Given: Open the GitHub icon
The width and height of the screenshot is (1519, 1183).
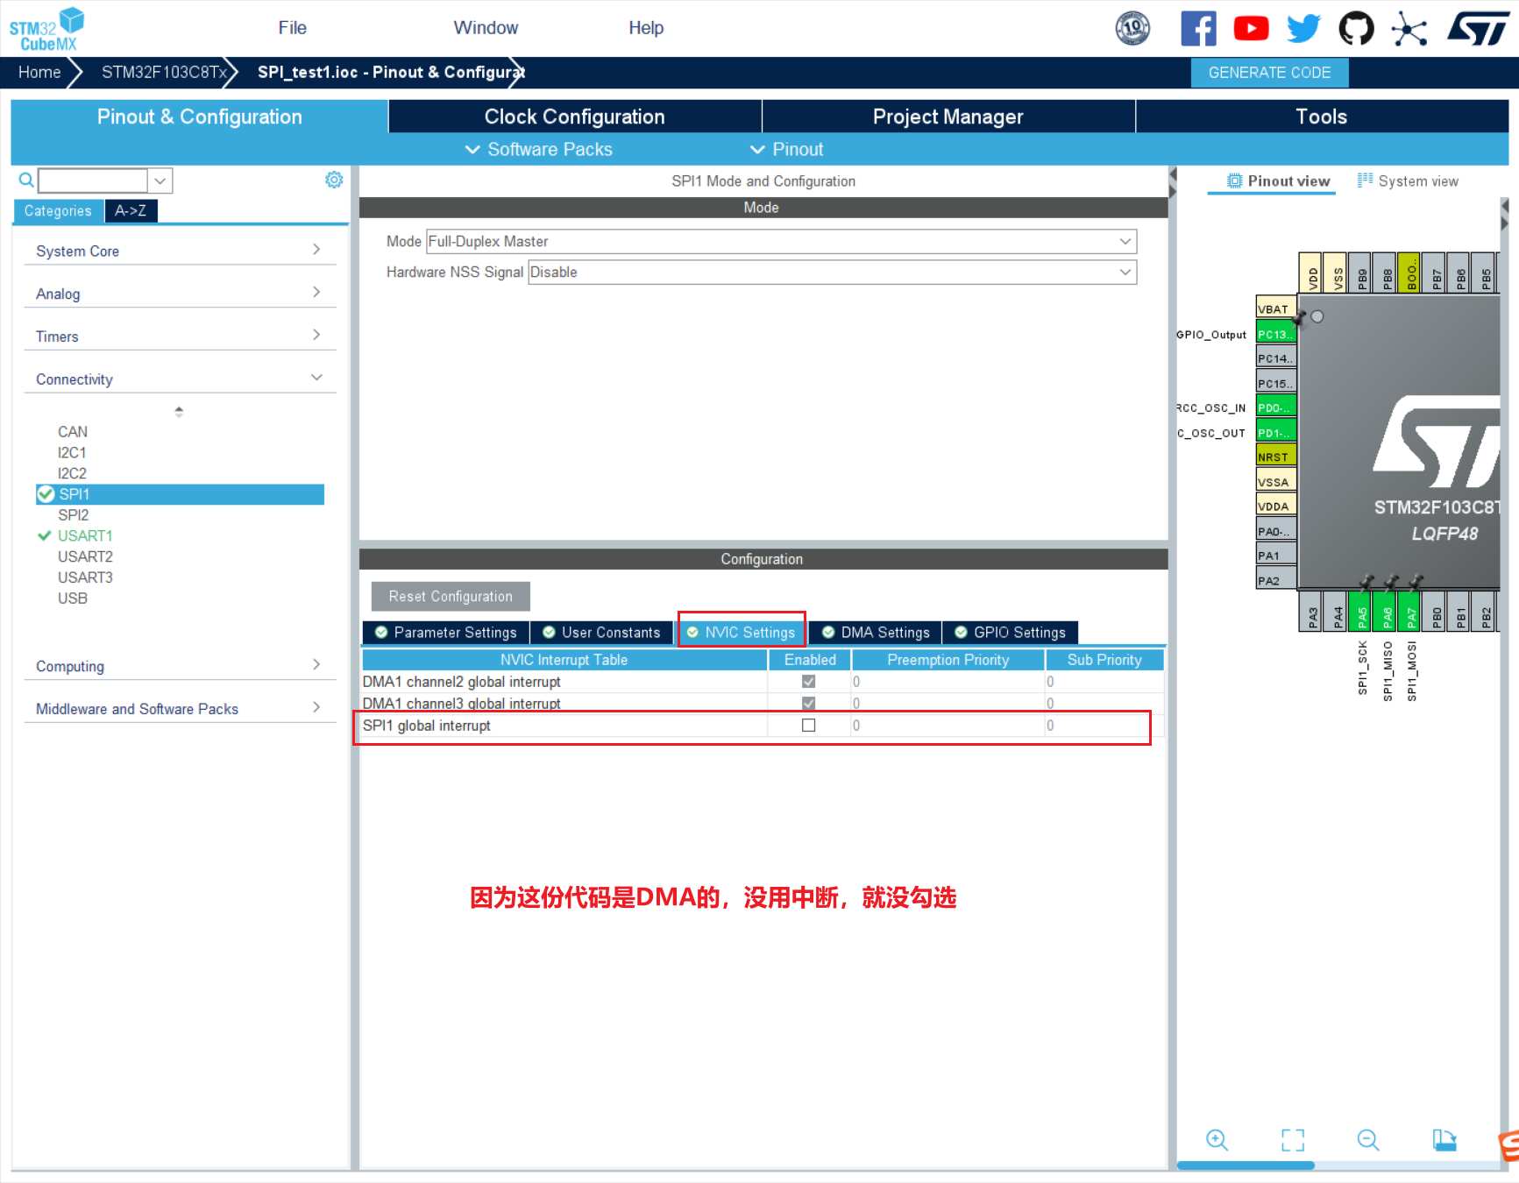Looking at the screenshot, I should pos(1356,28).
